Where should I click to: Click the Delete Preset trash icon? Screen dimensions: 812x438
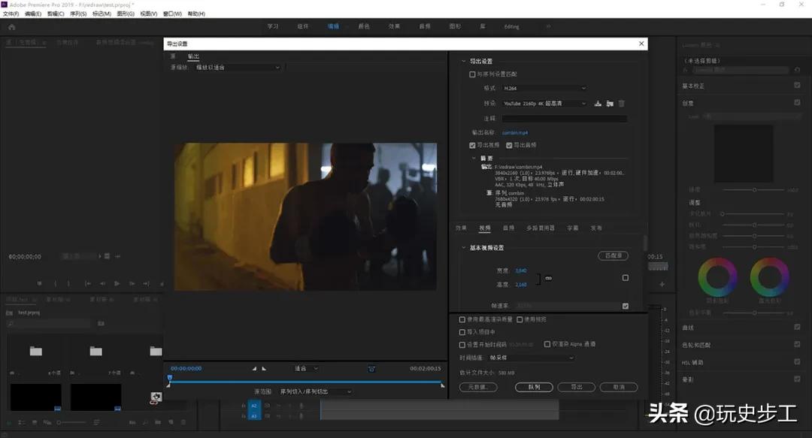622,104
